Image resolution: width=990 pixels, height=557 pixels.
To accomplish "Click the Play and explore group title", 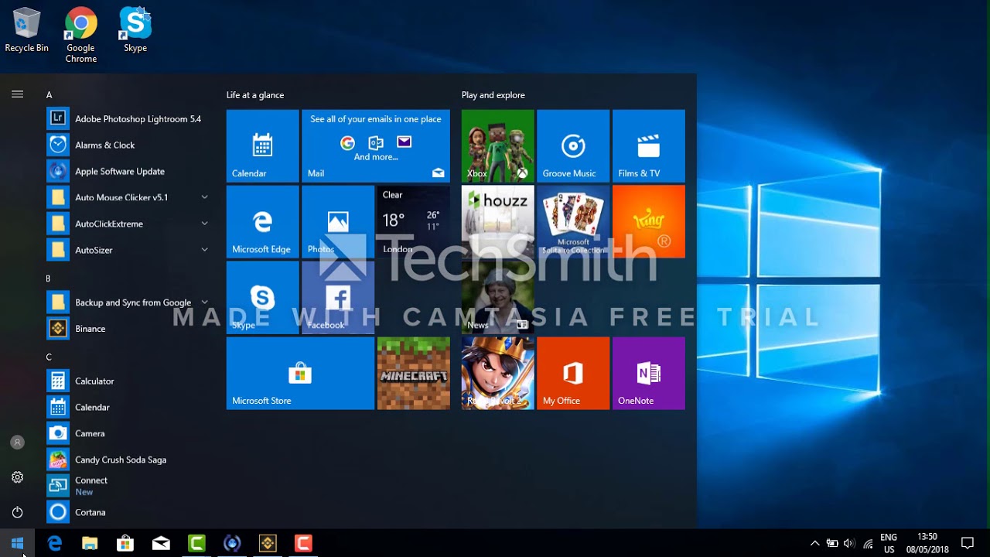I will 493,95.
